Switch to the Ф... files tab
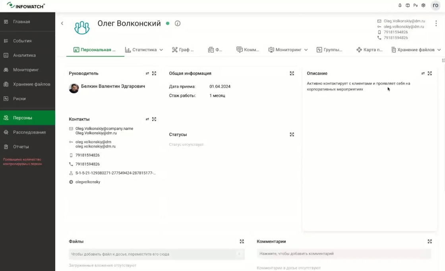 click(215, 50)
